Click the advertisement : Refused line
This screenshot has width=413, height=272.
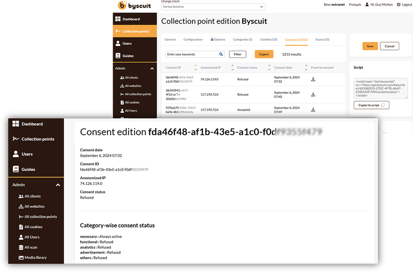(100, 252)
